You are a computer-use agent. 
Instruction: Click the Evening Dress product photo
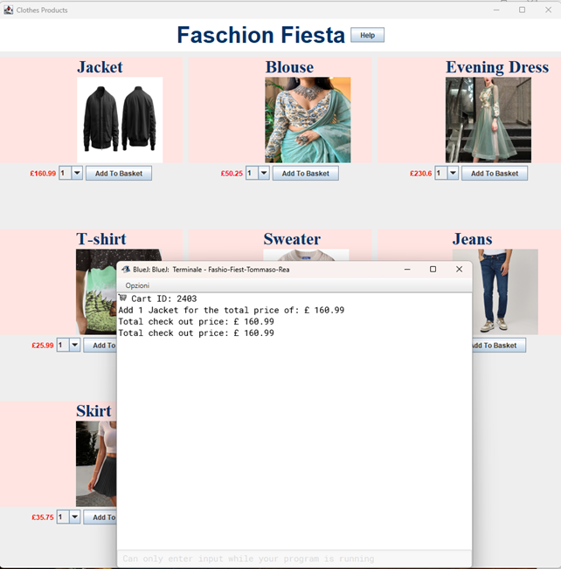488,120
